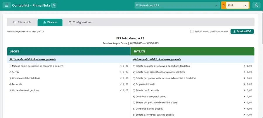Click the orange warning triangle icon
Image resolution: width=263 pixels, height=118 pixels.
click(224, 5)
